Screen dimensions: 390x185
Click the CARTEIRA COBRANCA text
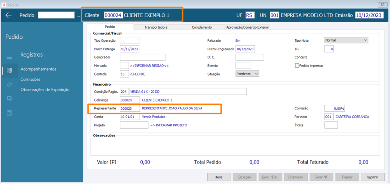point(352,117)
